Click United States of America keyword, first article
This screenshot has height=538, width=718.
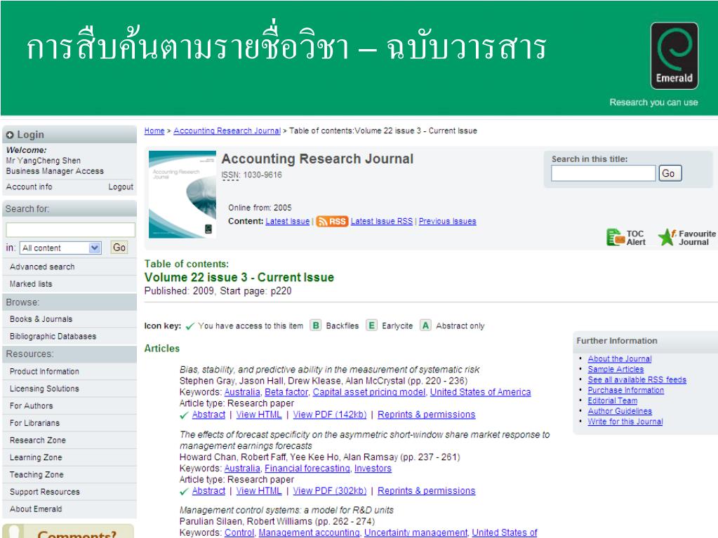point(480,392)
